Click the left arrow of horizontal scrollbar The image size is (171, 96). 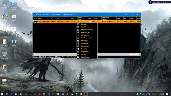coord(34,54)
